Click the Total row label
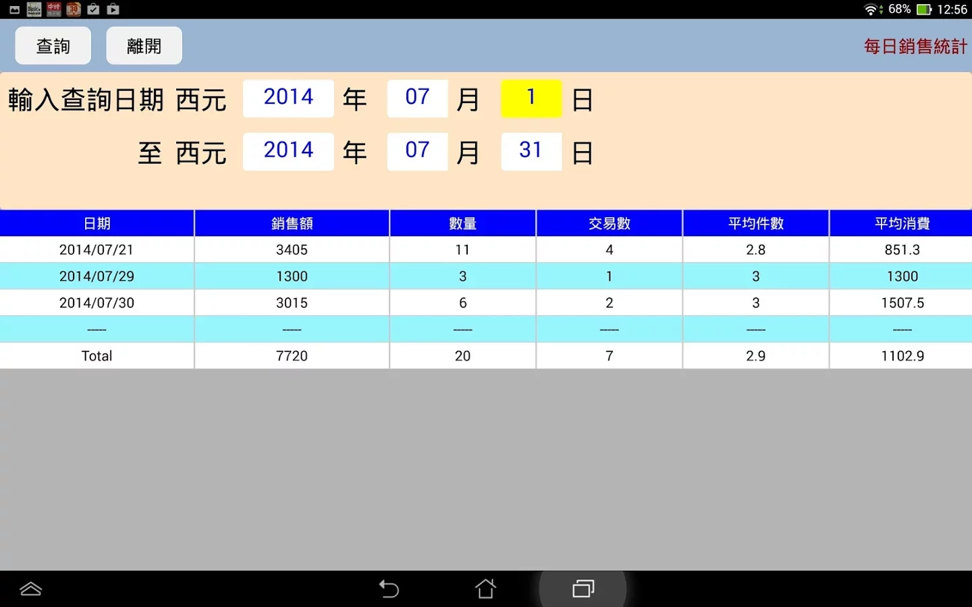 click(97, 356)
